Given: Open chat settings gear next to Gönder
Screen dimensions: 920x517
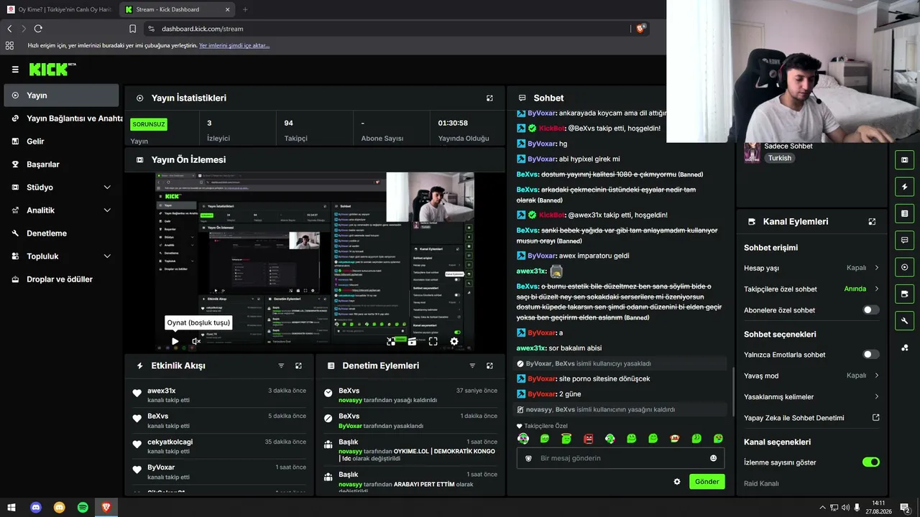Looking at the screenshot, I should click(x=676, y=482).
